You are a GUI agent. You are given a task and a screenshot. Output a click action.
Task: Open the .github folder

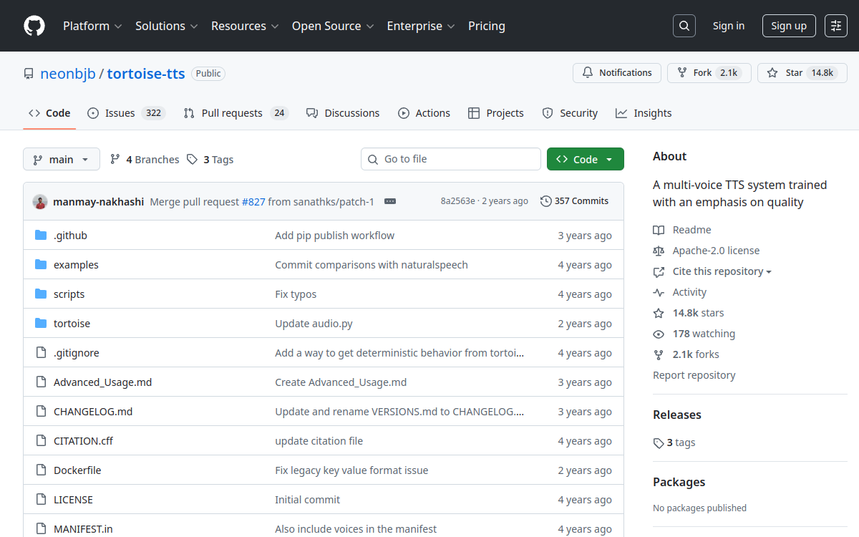coord(70,236)
